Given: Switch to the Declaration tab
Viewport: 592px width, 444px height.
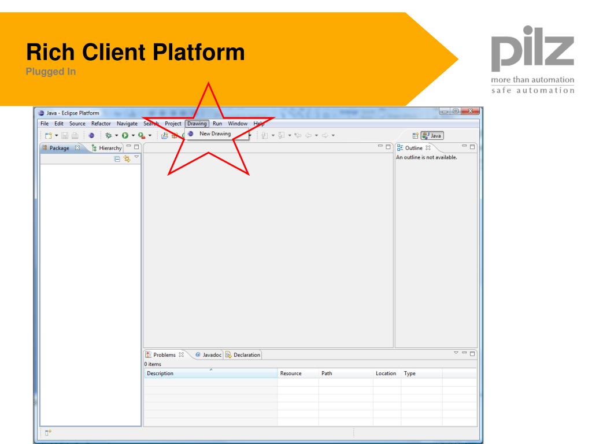Looking at the screenshot, I should [243, 355].
